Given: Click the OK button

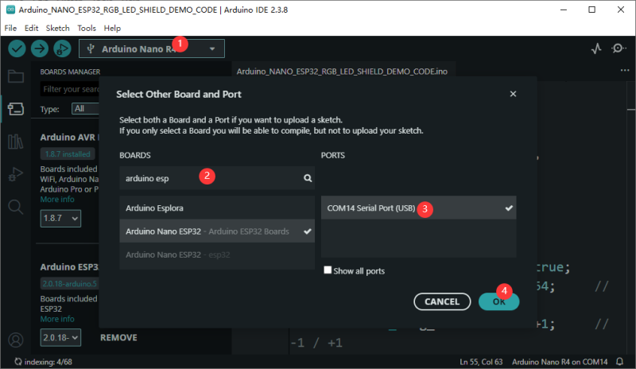Looking at the screenshot, I should [x=499, y=301].
